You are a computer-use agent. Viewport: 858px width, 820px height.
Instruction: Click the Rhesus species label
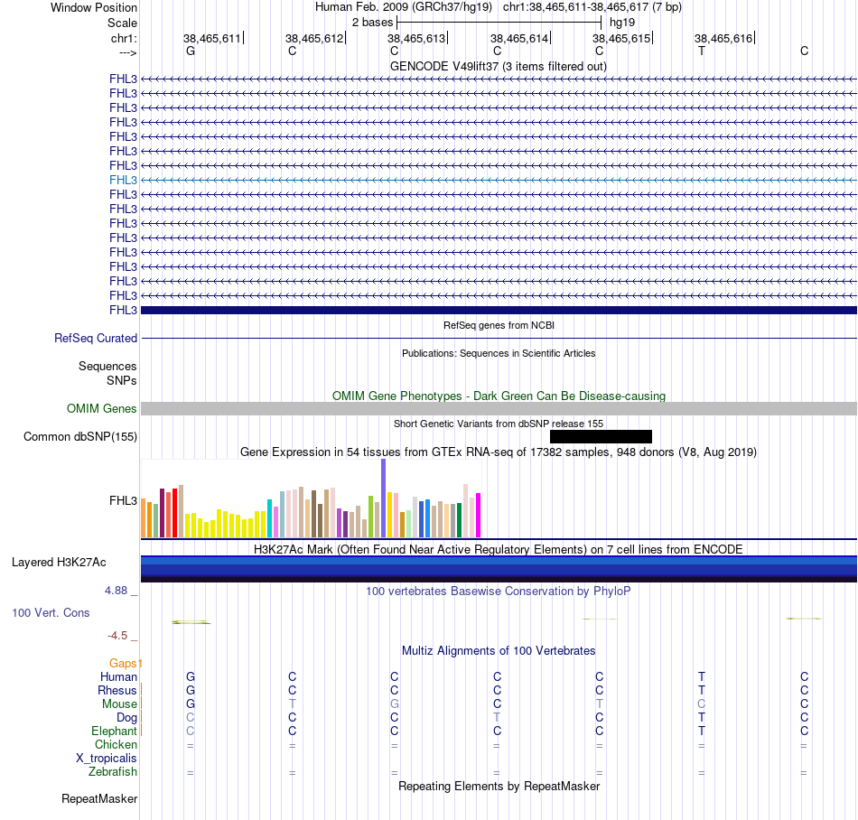point(117,690)
